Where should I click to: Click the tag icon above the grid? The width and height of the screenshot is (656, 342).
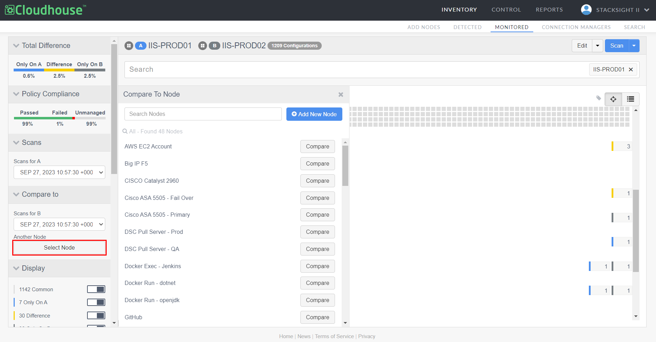click(599, 98)
